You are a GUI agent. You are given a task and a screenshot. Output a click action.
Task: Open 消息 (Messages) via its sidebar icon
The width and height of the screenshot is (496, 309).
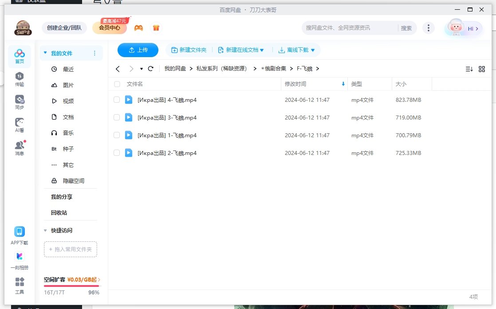(x=19, y=146)
